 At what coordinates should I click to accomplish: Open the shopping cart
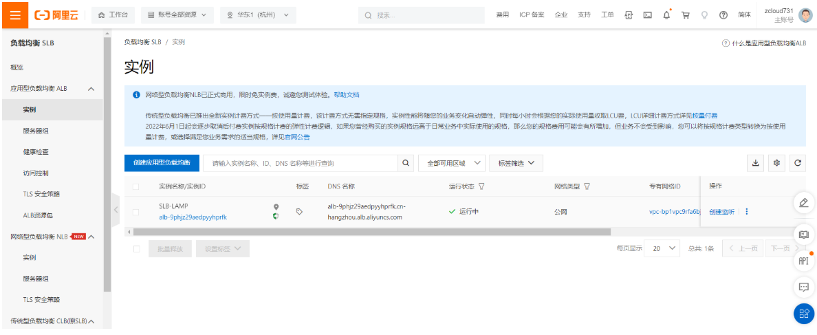tap(685, 15)
